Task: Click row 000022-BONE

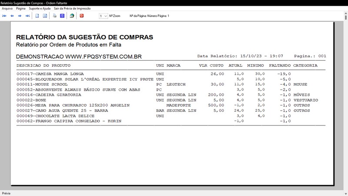Action: pos(171,100)
